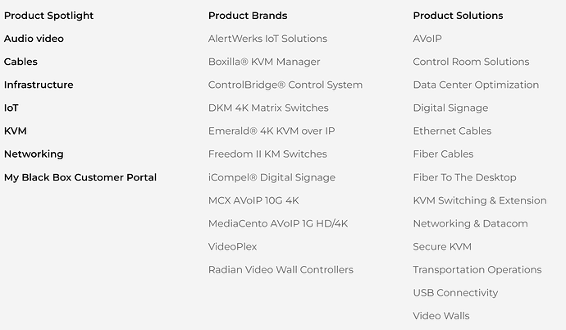Open Boxilla KVM Manager link

(264, 62)
